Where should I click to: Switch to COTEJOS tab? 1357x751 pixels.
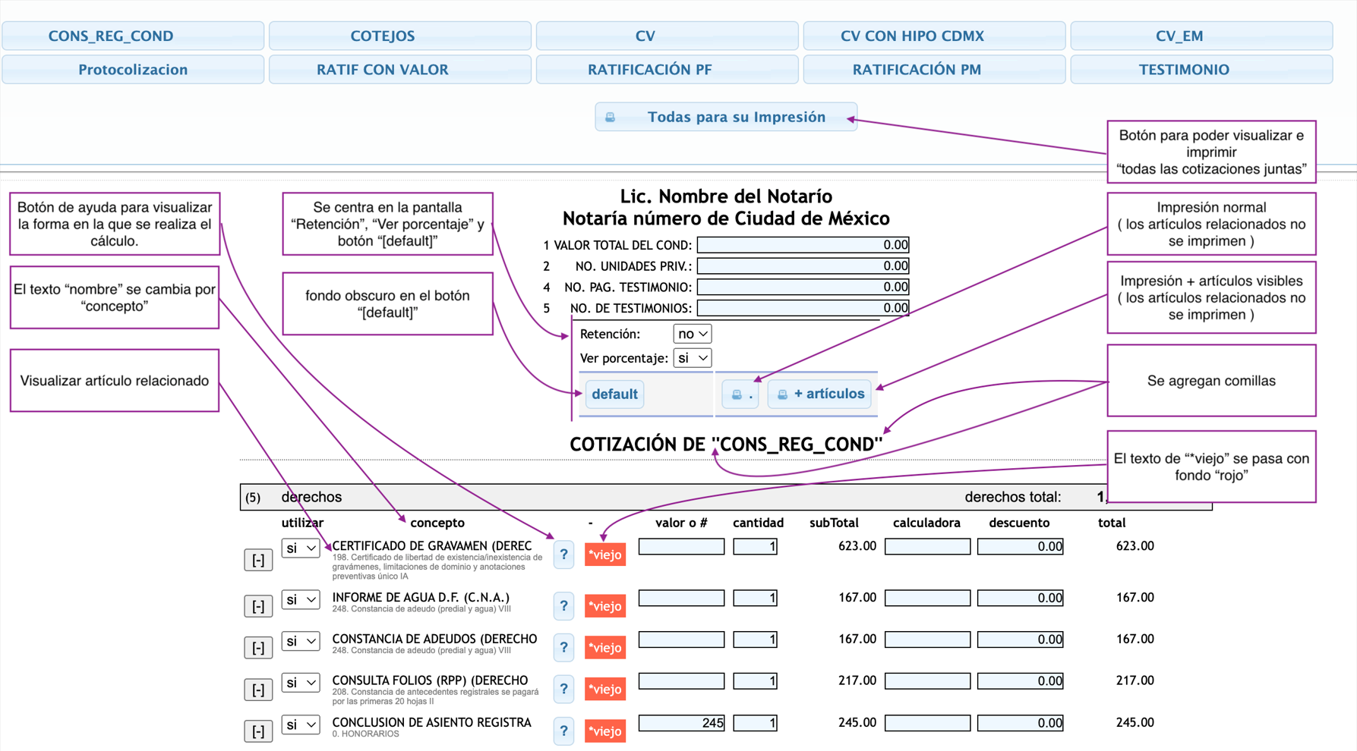[400, 36]
